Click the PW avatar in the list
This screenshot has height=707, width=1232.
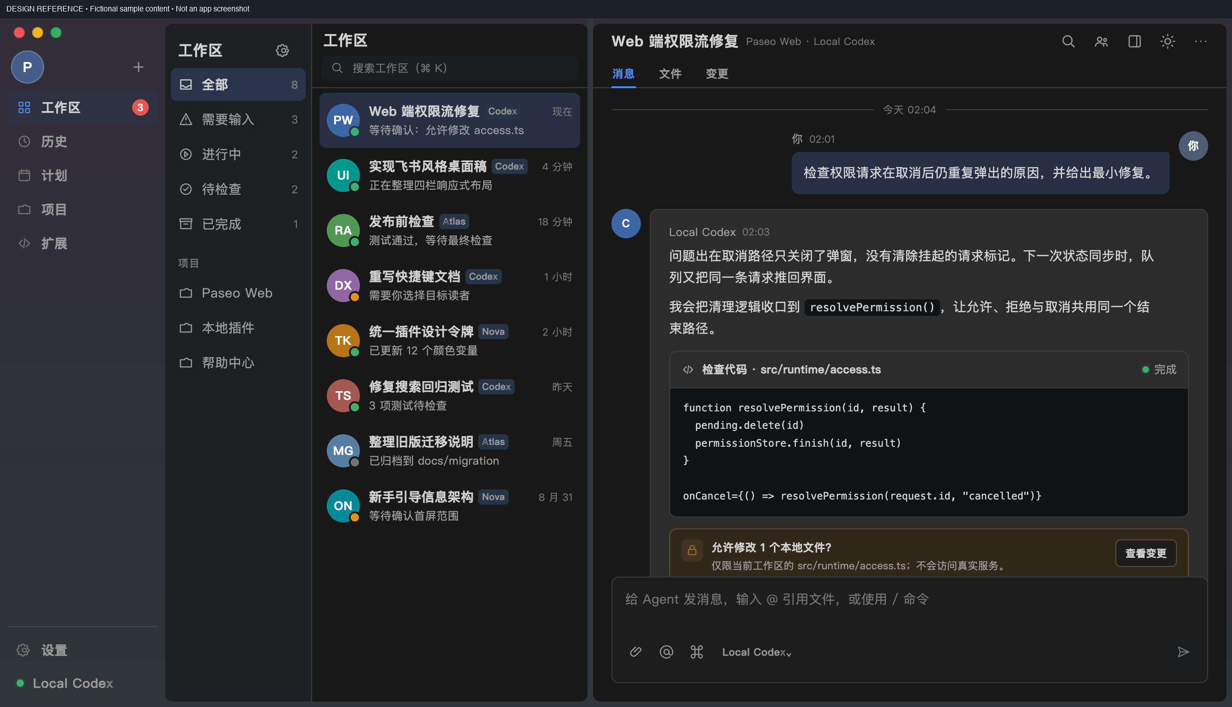coord(343,120)
